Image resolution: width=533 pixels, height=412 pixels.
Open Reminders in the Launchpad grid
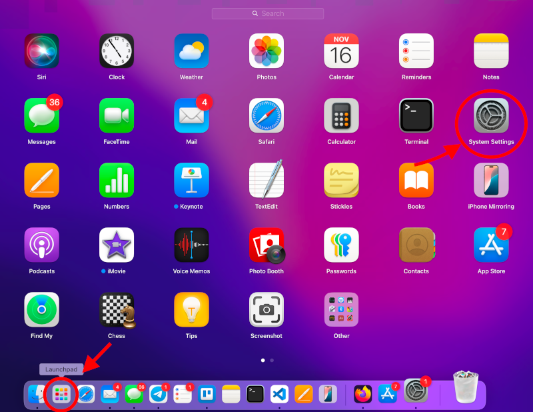click(x=416, y=51)
